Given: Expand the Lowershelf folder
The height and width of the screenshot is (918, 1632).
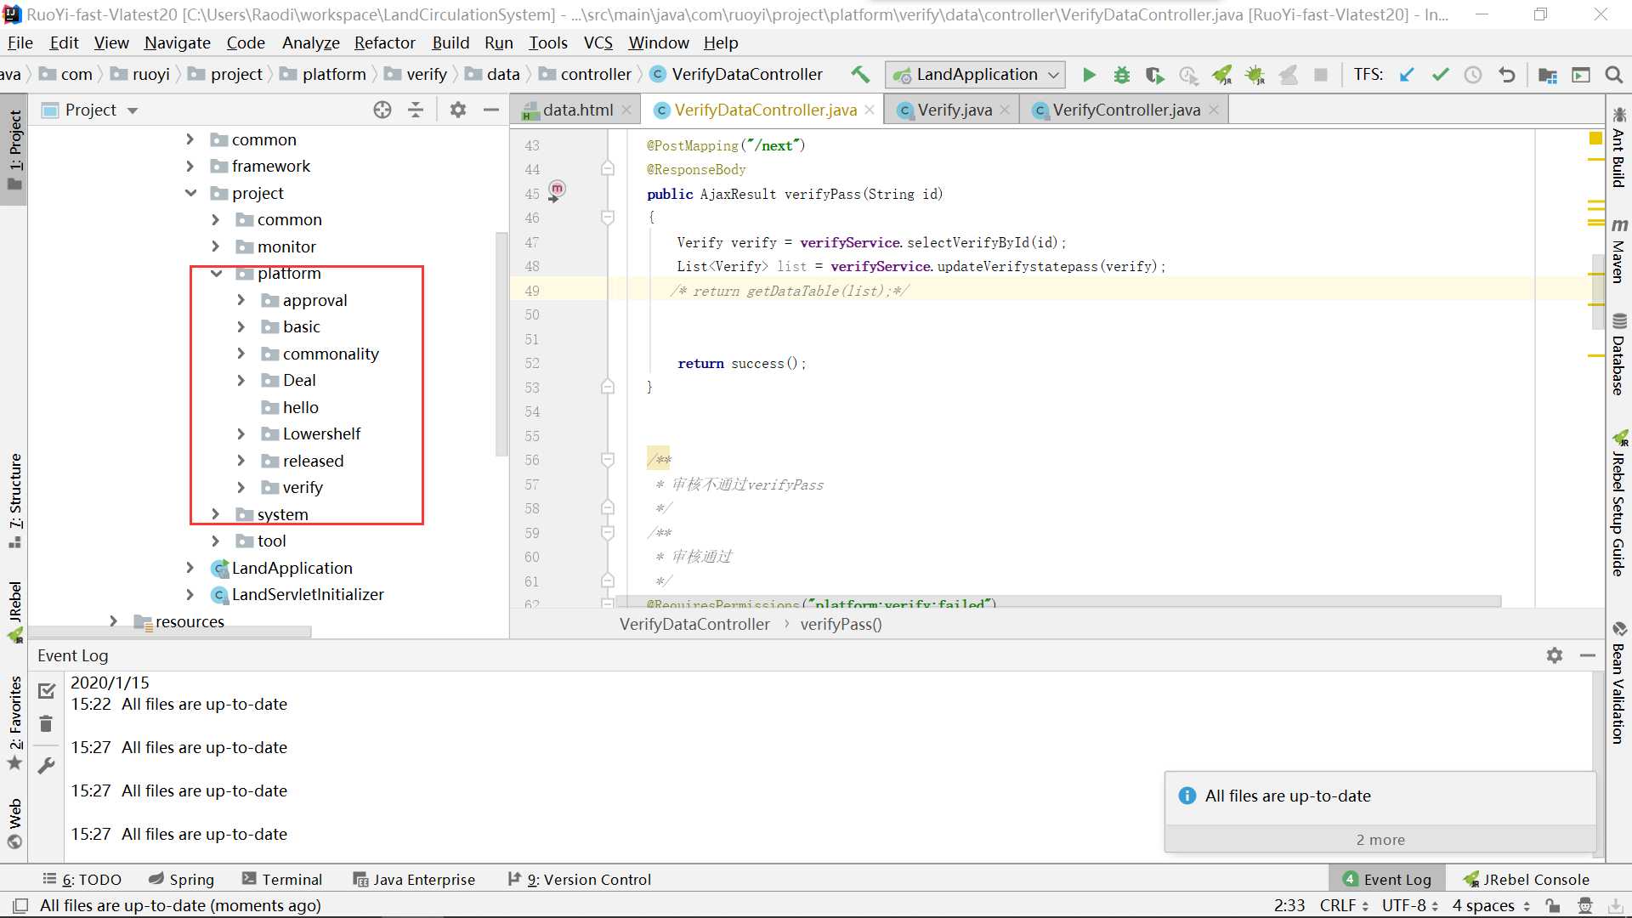Looking at the screenshot, I should click(241, 433).
